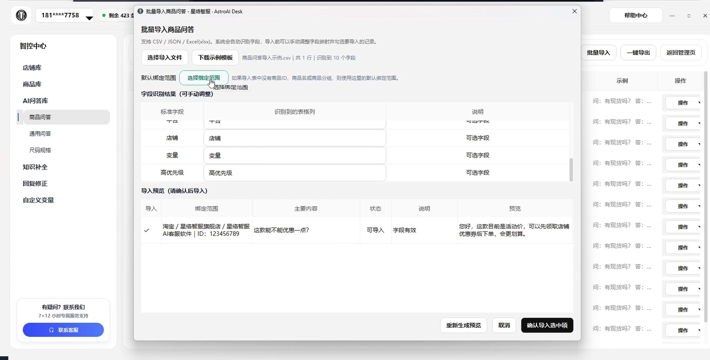Click the blue 联系客服 button
710x360 pixels.
pos(63,330)
